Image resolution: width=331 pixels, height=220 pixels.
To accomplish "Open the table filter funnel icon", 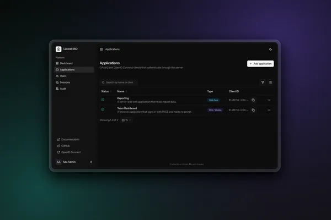I will [263, 82].
